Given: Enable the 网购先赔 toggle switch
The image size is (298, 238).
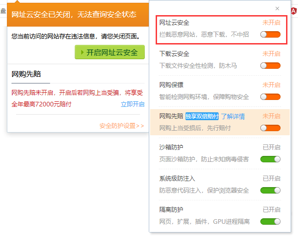Looking at the screenshot, I should tap(270, 128).
